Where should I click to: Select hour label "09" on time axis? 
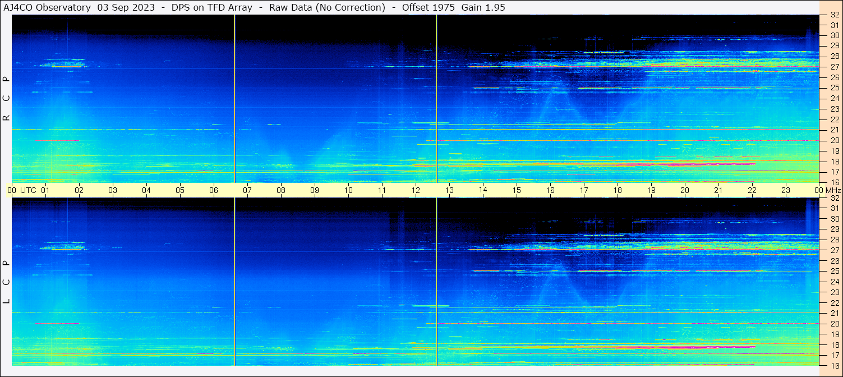(x=315, y=190)
